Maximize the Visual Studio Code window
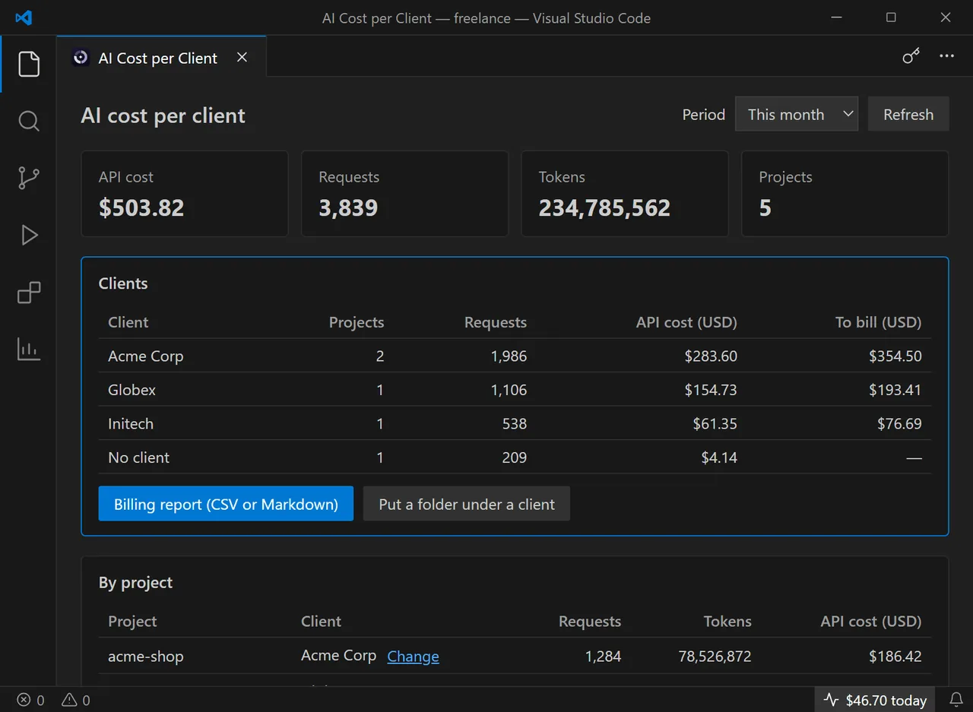973x712 pixels. 891,17
